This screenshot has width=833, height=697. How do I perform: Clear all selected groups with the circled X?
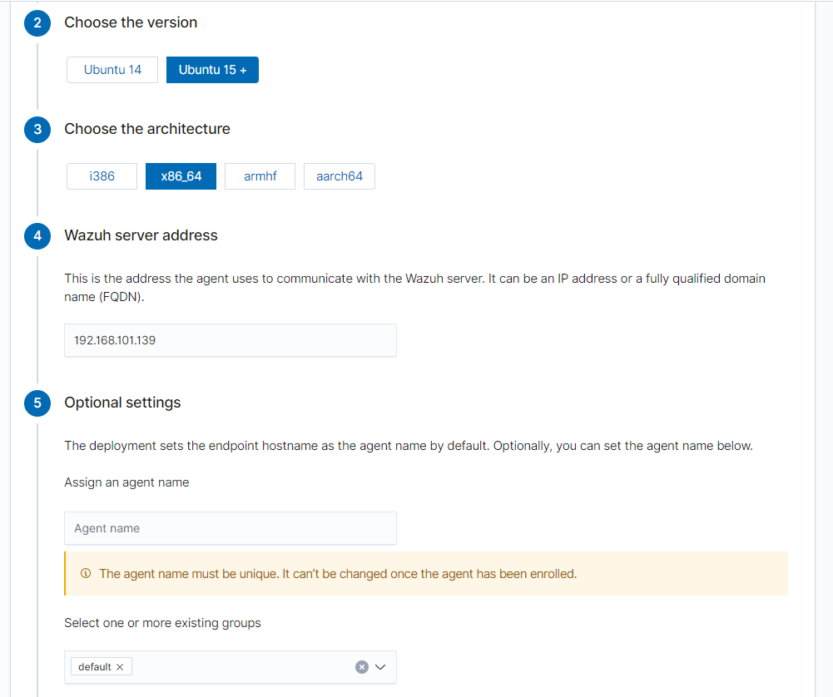pos(361,667)
